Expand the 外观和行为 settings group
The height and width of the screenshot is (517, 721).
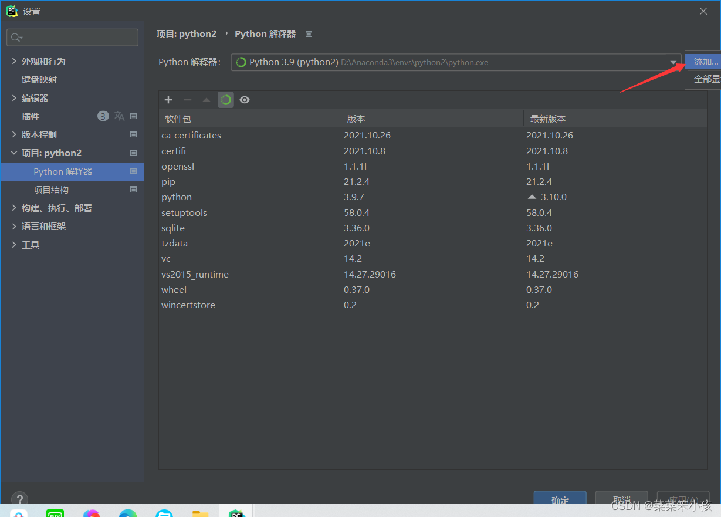[14, 61]
